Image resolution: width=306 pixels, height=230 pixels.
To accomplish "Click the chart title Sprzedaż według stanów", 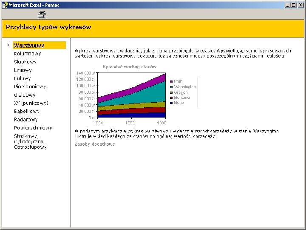I will [x=130, y=67].
